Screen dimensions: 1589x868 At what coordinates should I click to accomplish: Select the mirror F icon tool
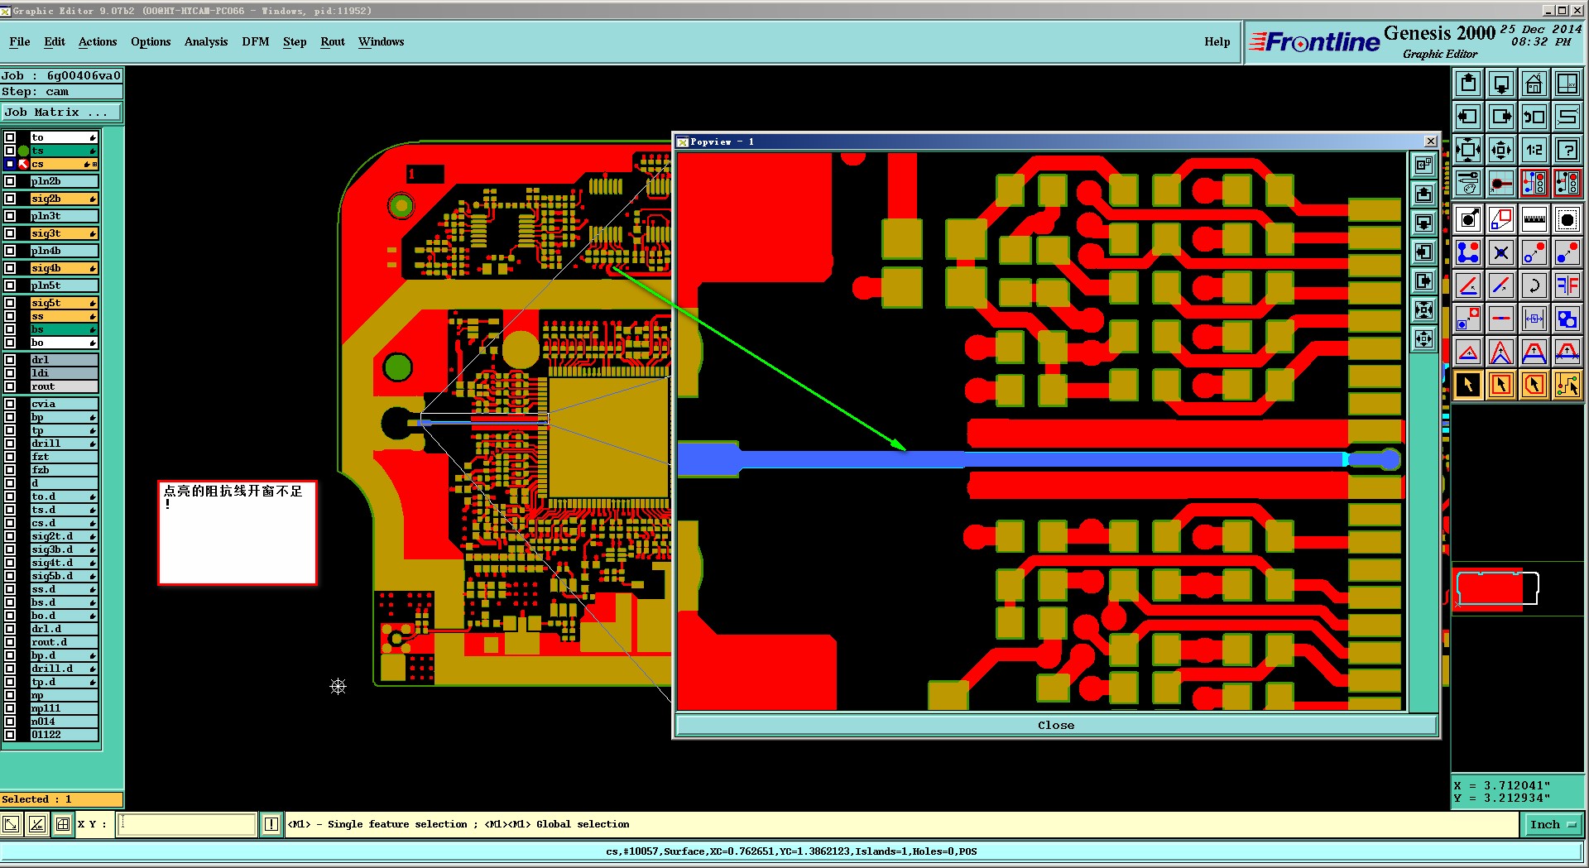[1567, 285]
